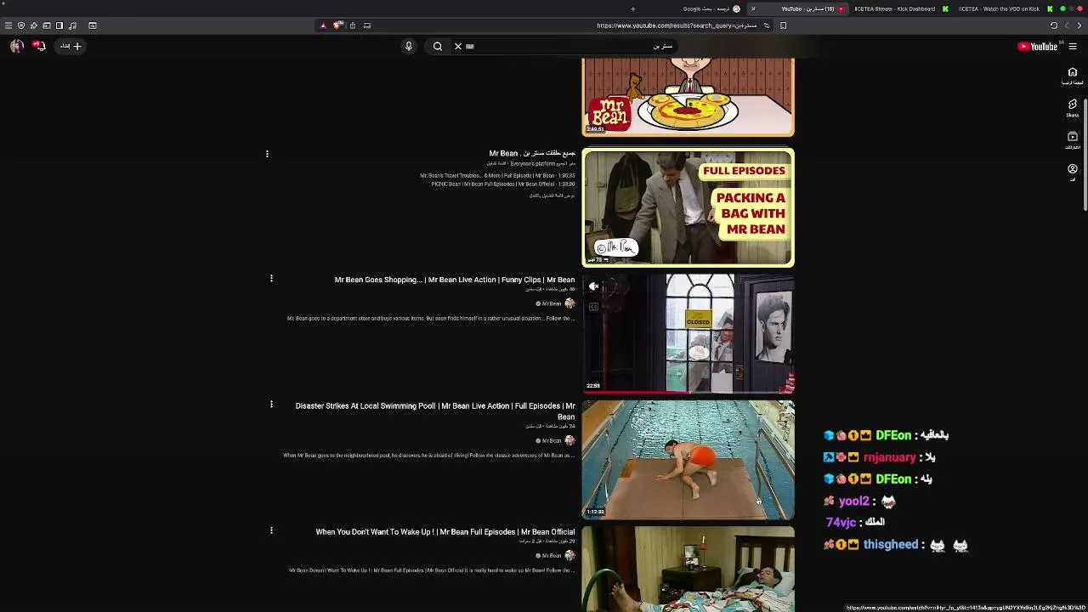Open the Mr Bean pizza cartoon thumbnail
The image size is (1088, 612).
click(688, 97)
